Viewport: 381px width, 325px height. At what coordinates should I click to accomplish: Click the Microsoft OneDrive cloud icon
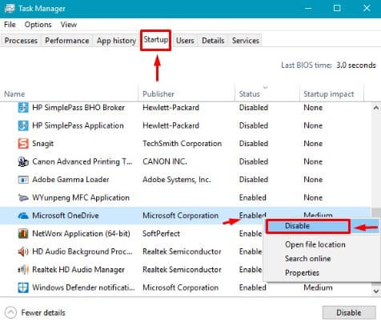click(23, 216)
